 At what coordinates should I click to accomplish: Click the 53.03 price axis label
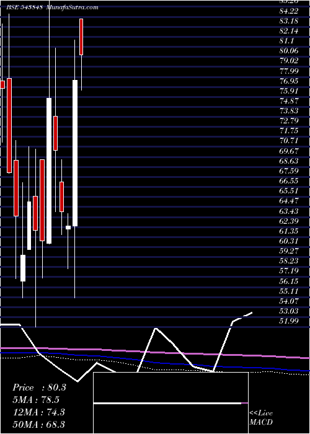pos(290,311)
